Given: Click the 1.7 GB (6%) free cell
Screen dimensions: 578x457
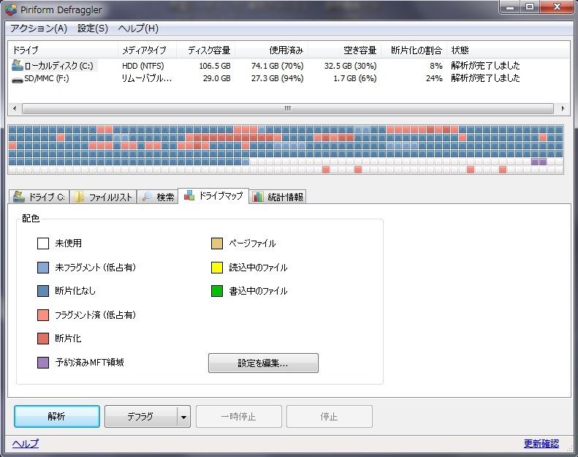Looking at the screenshot, I should (x=354, y=78).
